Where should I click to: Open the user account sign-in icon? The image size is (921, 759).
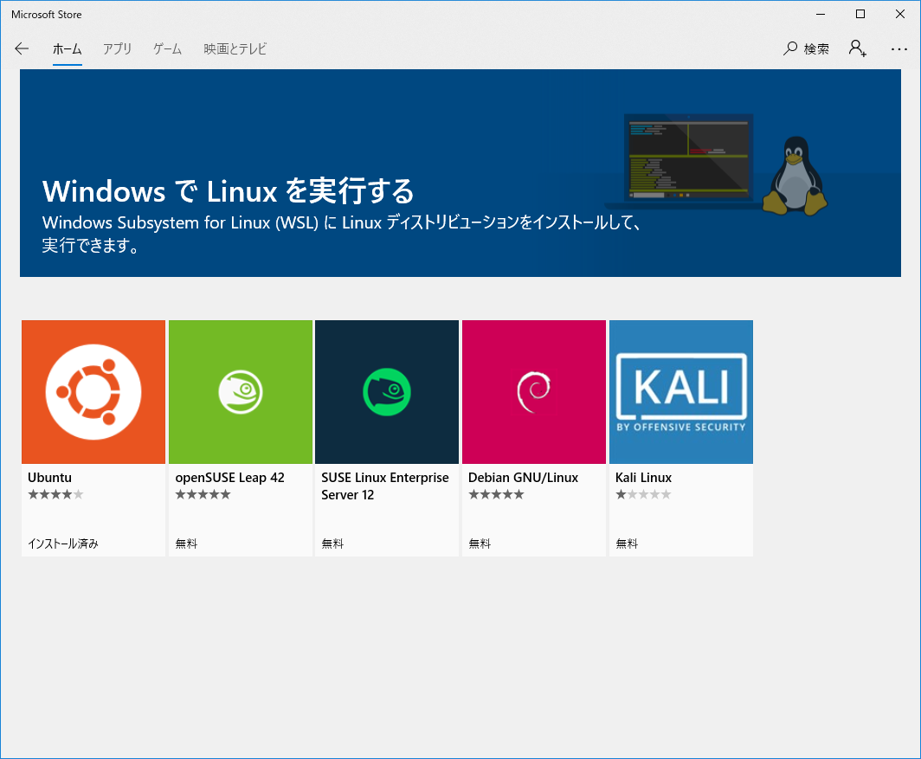[858, 48]
